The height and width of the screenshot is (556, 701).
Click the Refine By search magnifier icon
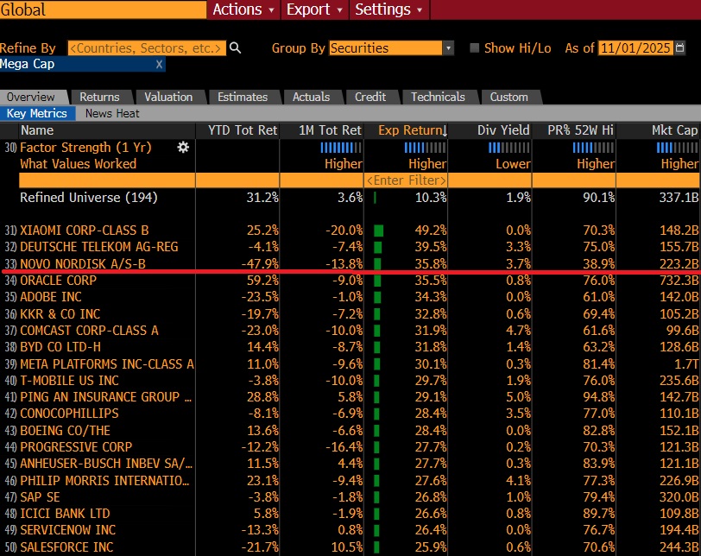[x=235, y=48]
